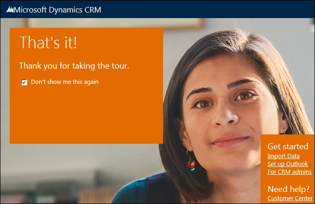This screenshot has width=315, height=204.
Task: Click the Need help? heading
Action: pyautogui.click(x=289, y=189)
